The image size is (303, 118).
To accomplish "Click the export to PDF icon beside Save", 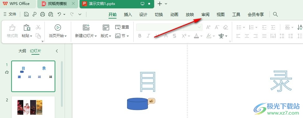I will click(x=34, y=14).
